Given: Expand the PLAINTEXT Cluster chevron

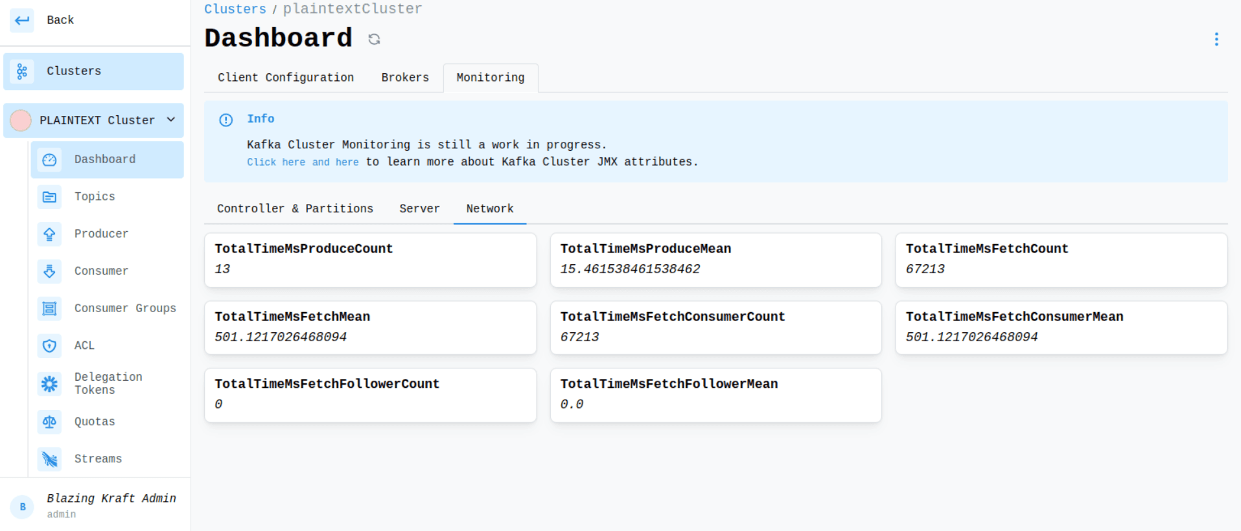Looking at the screenshot, I should click(171, 120).
